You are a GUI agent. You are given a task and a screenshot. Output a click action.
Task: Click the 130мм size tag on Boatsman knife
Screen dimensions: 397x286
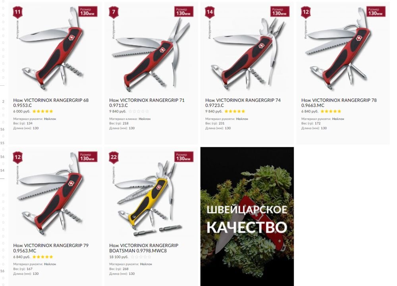coord(184,157)
